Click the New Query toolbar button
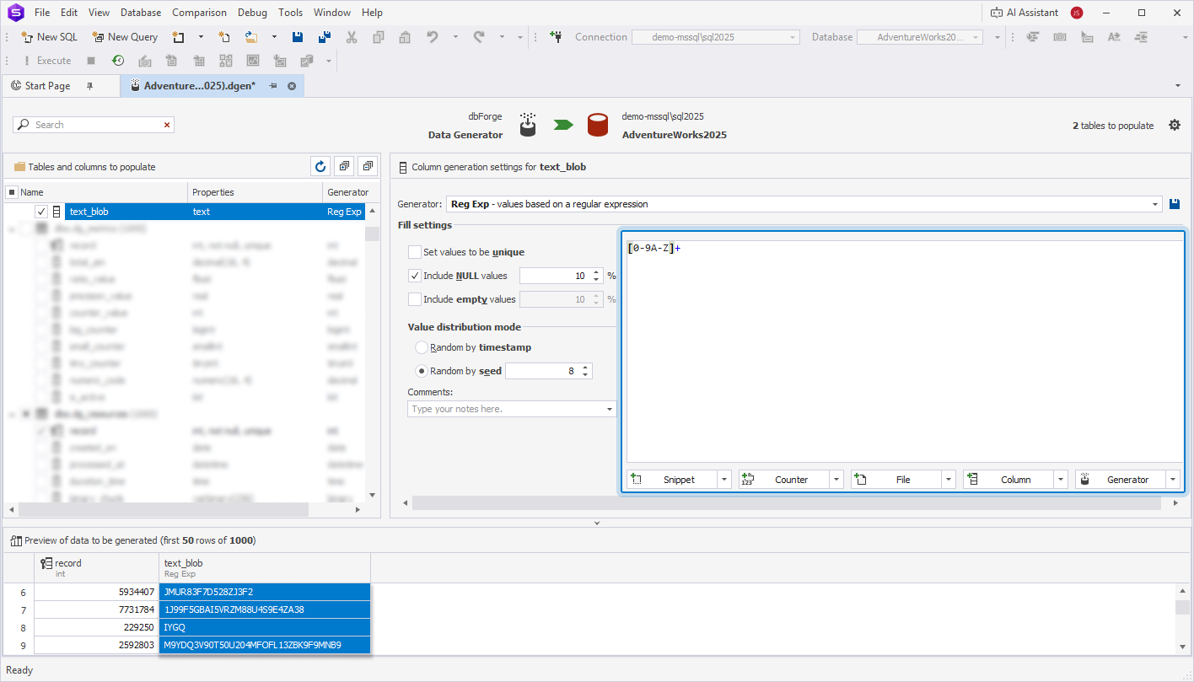This screenshot has width=1194, height=682. [x=125, y=37]
